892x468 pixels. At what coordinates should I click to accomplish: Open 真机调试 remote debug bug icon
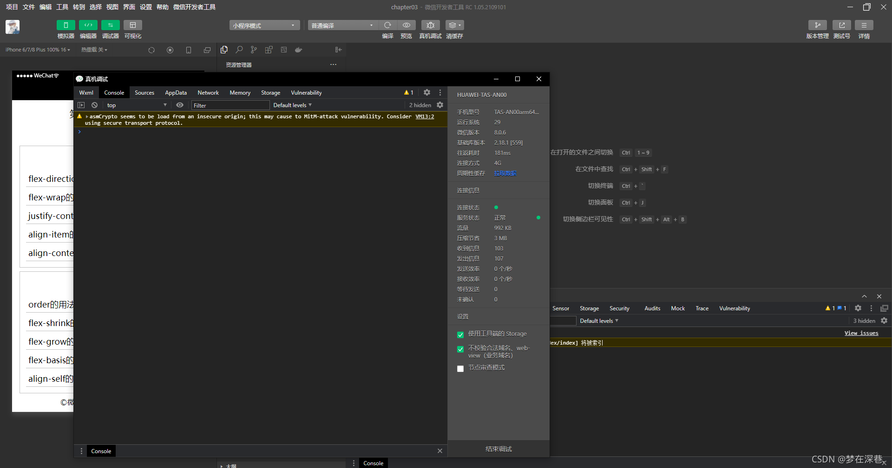(x=430, y=25)
